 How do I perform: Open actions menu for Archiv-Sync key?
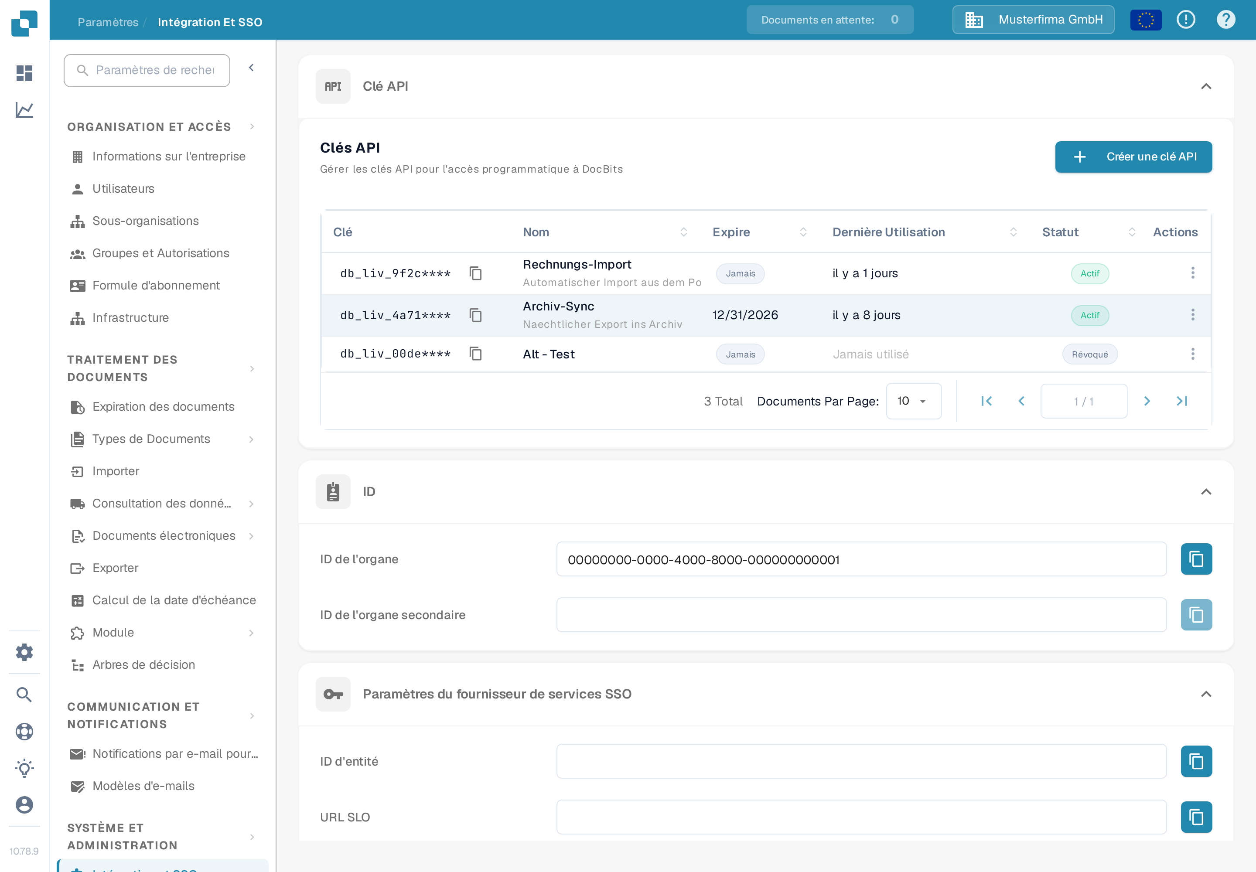pos(1193,315)
